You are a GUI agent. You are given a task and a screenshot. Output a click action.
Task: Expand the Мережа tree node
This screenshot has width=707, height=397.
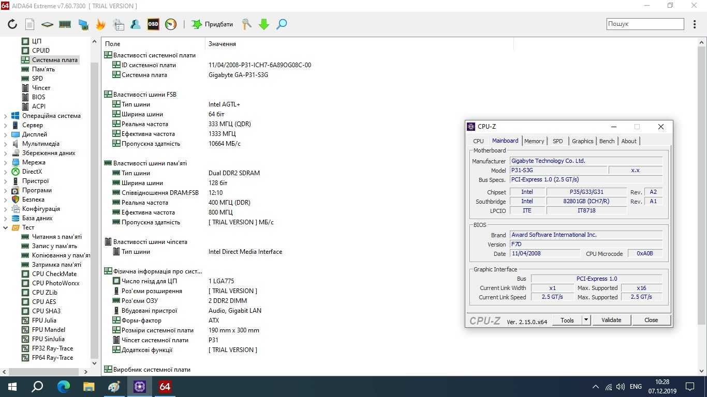[6, 162]
